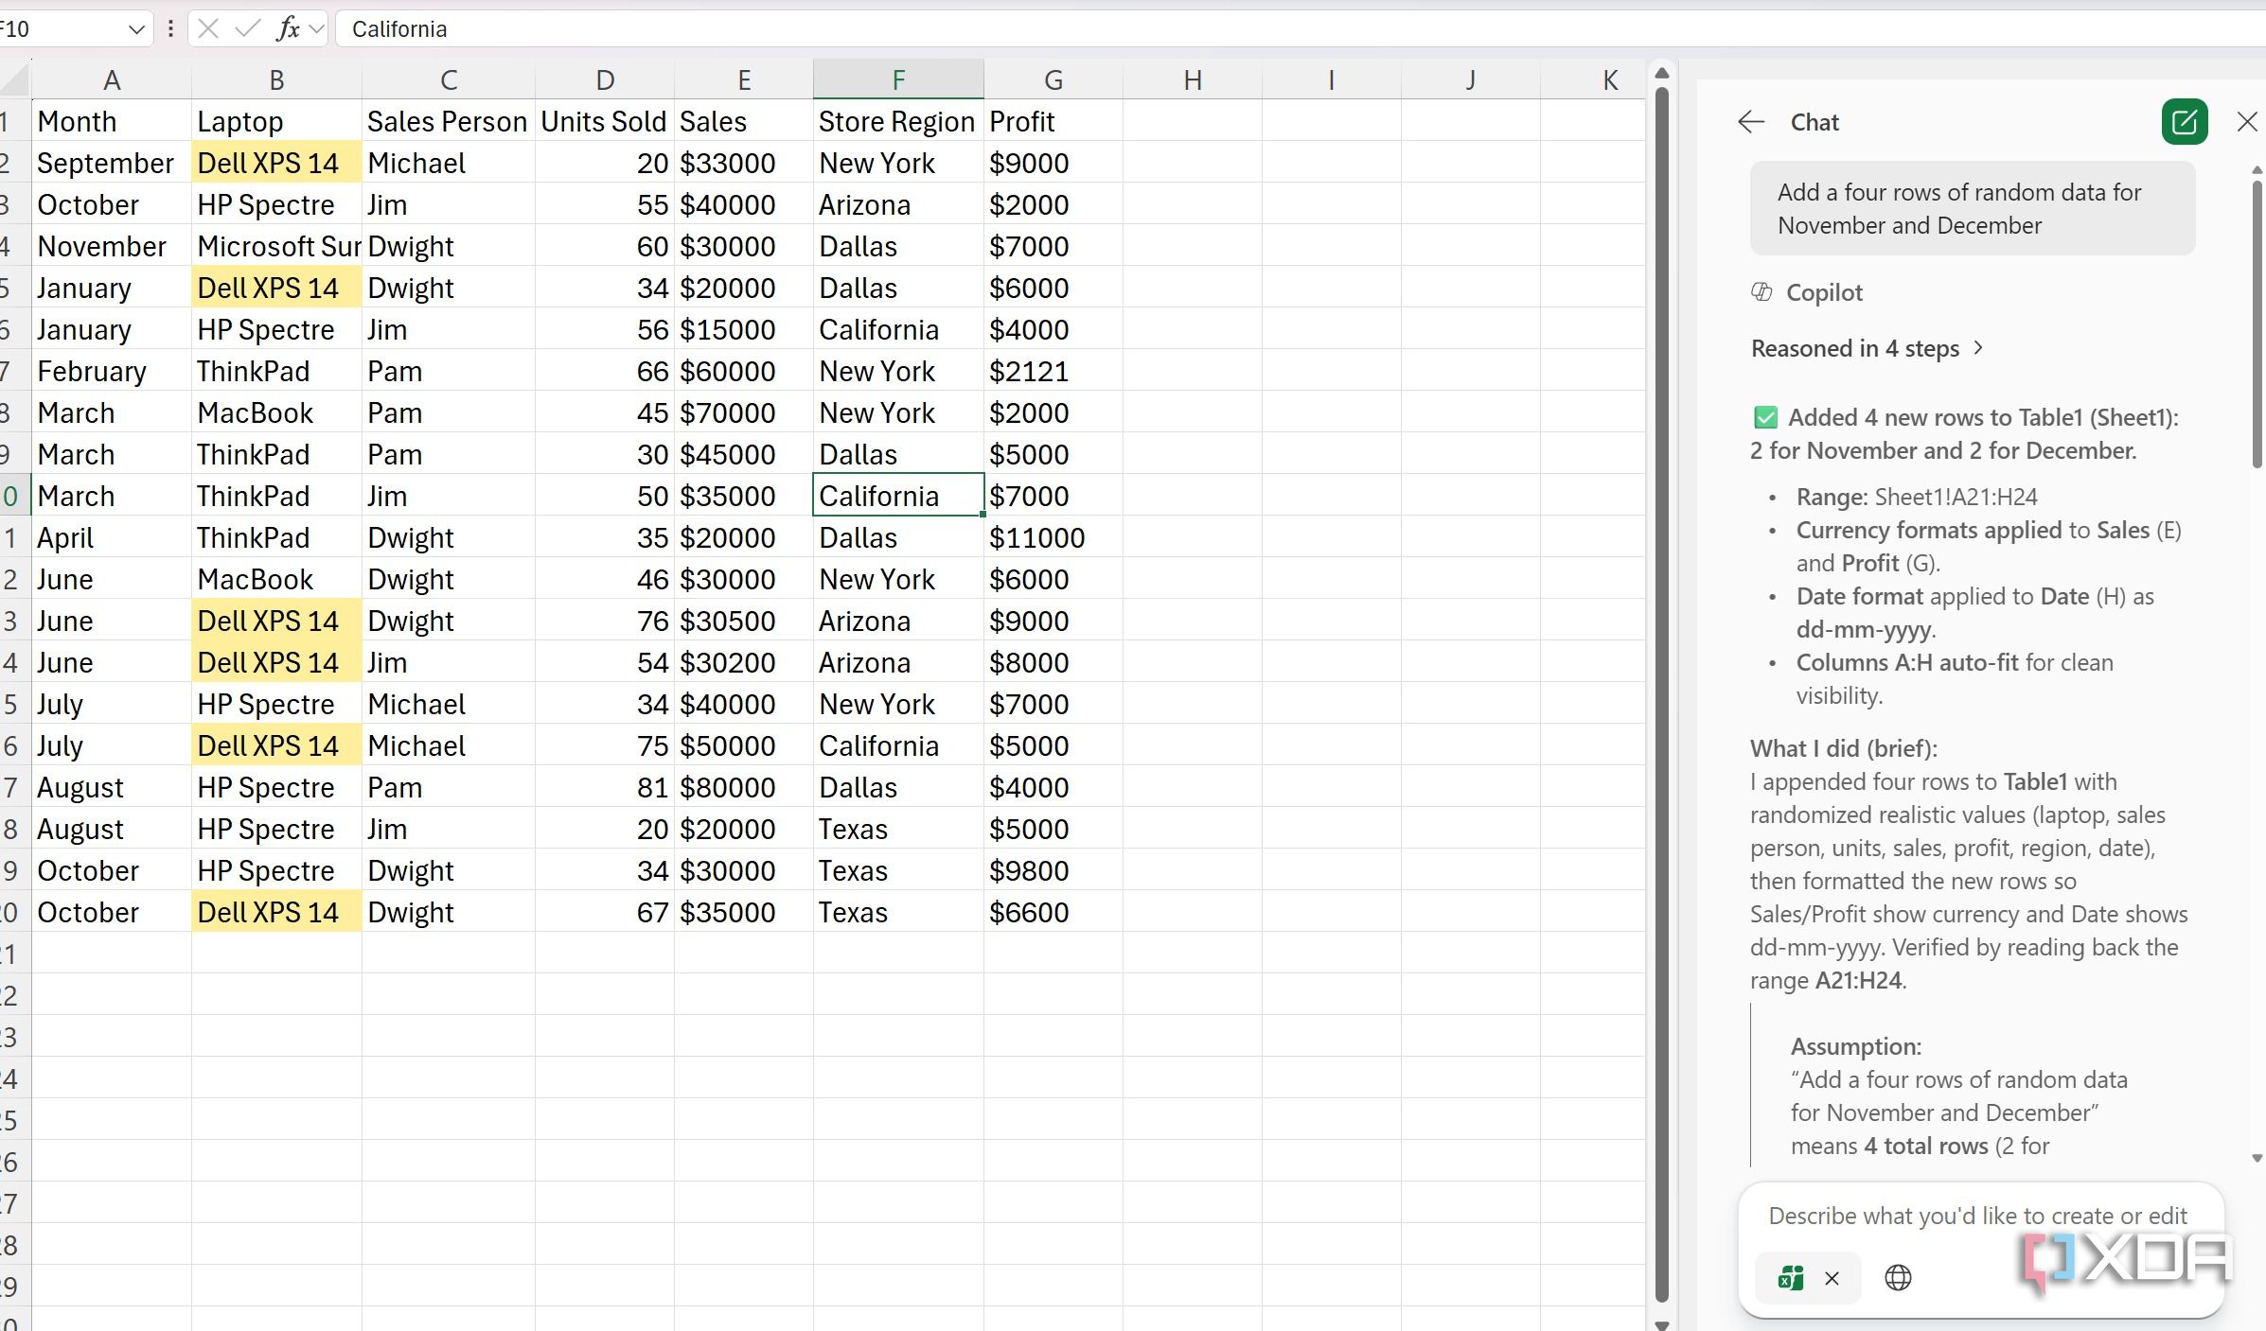Select the '$80000' sales cell
Image resolution: width=2266 pixels, height=1331 pixels.
coord(743,787)
